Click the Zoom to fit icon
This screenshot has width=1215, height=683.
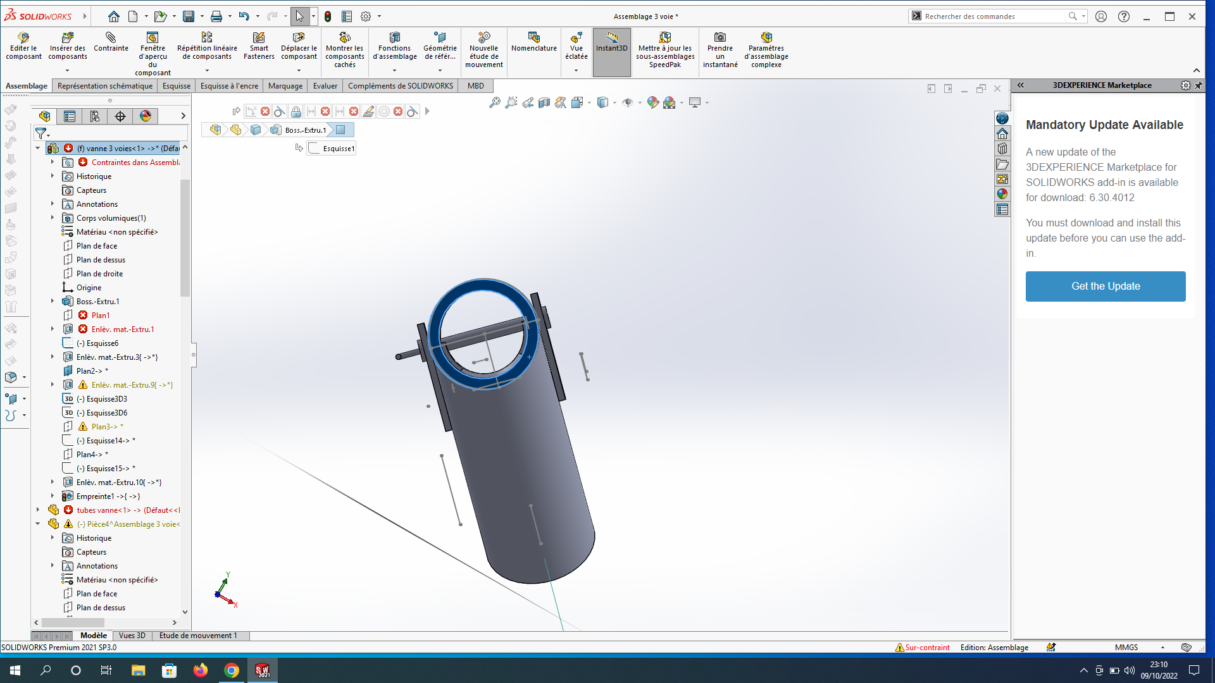coord(495,102)
